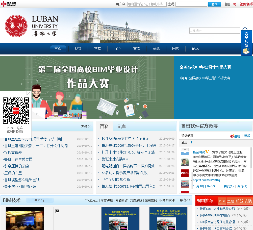Screen dimensions: 253x230
Task: Click the blue 登录 button
Action: tap(214, 4)
